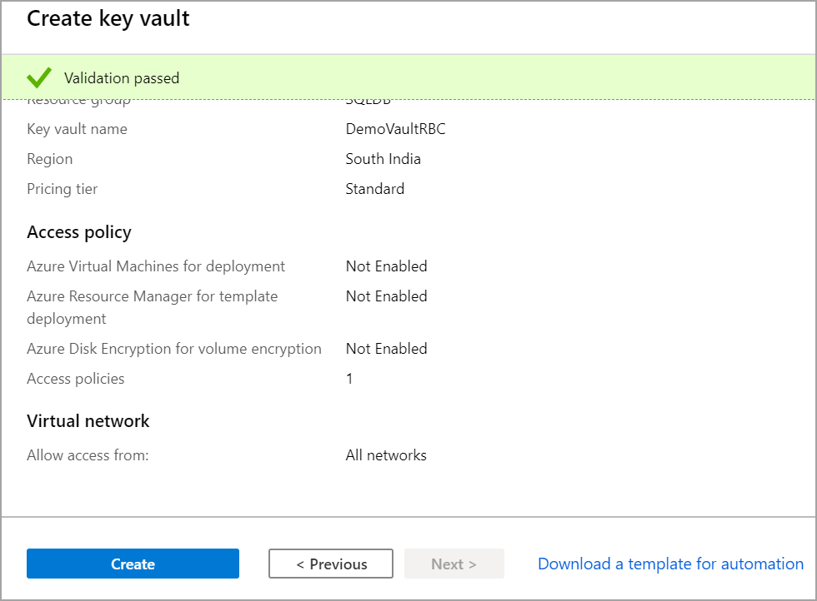Click the Access policy section heading
Image resolution: width=817 pixels, height=601 pixels.
tap(79, 232)
